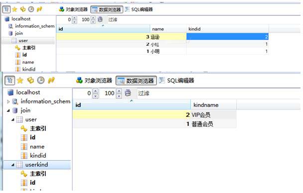This screenshot has width=303, height=193.
Task: Click the 主索引 key icon under userkind
Action: pyautogui.click(x=24, y=174)
